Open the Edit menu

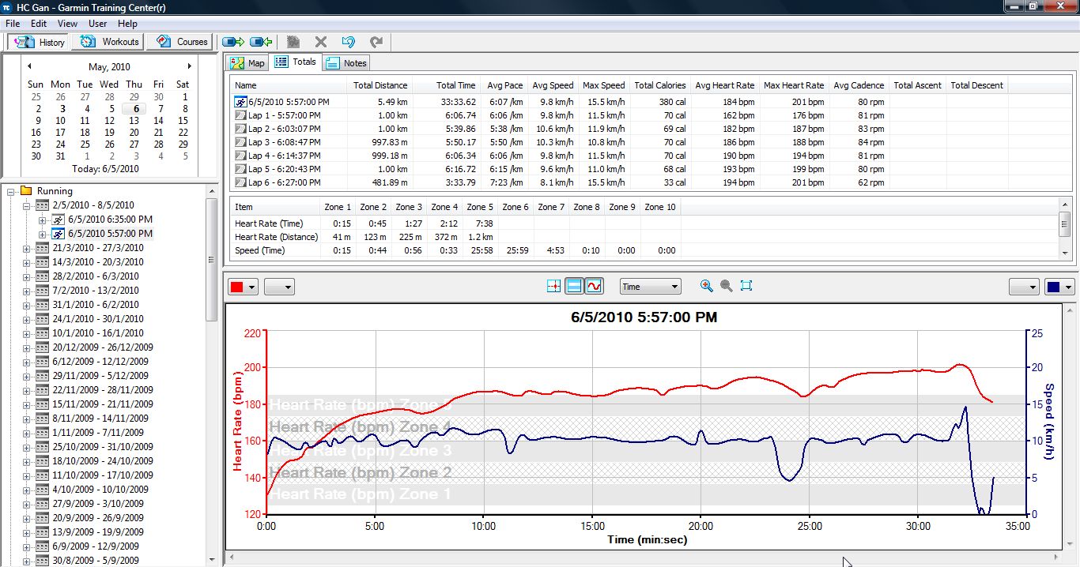(x=39, y=24)
